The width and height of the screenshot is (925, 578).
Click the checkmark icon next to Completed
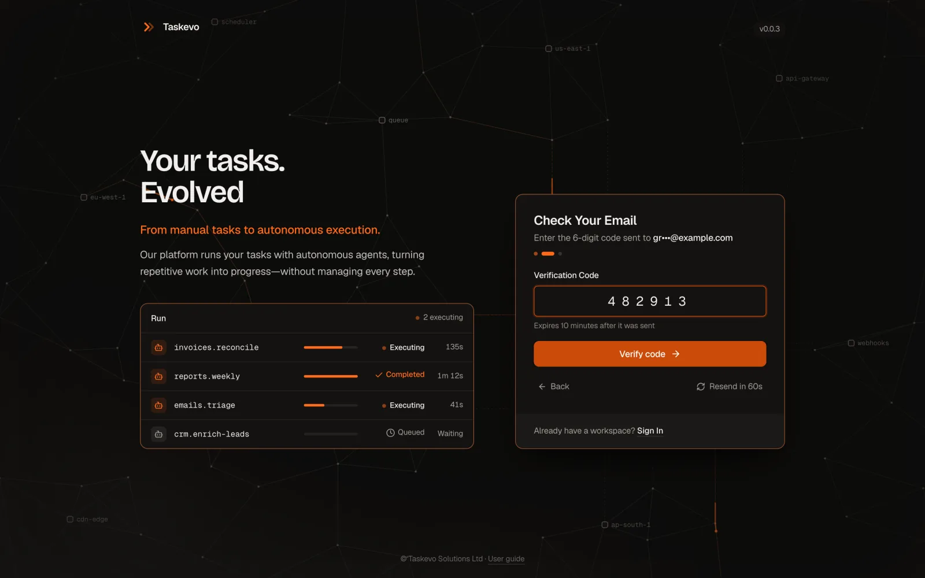[379, 375]
